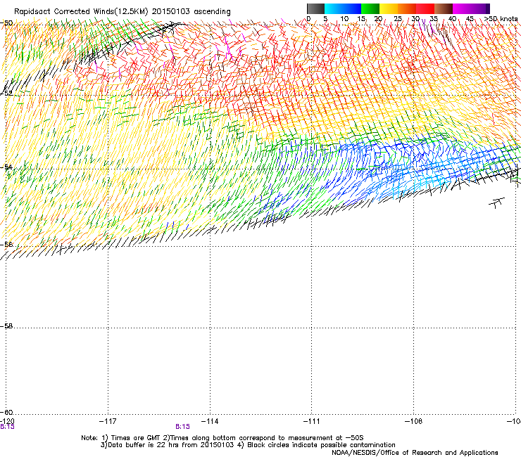Click the yellow 20-25 knots color band

click(389, 8)
